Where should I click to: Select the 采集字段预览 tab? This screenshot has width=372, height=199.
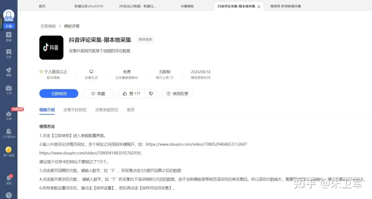pos(75,109)
